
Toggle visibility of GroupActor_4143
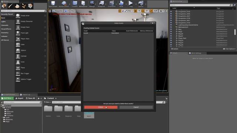[x=171, y=11]
